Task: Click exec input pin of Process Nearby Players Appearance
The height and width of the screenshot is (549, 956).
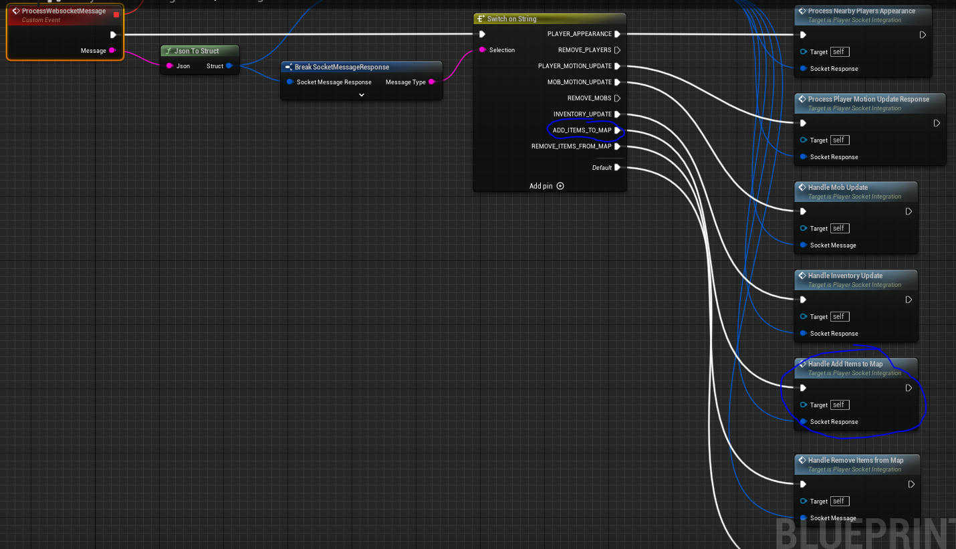Action: pyautogui.click(x=803, y=35)
